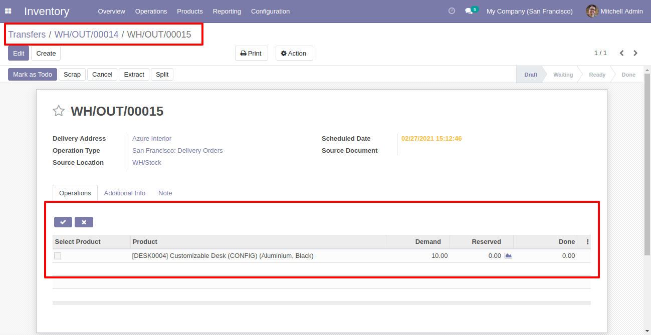Image resolution: width=651 pixels, height=335 pixels.
Task: Select the Waiting status stage
Action: pyautogui.click(x=563, y=75)
